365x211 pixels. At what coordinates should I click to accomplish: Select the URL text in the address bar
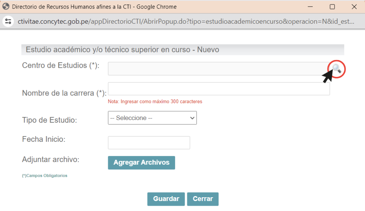tap(186, 21)
